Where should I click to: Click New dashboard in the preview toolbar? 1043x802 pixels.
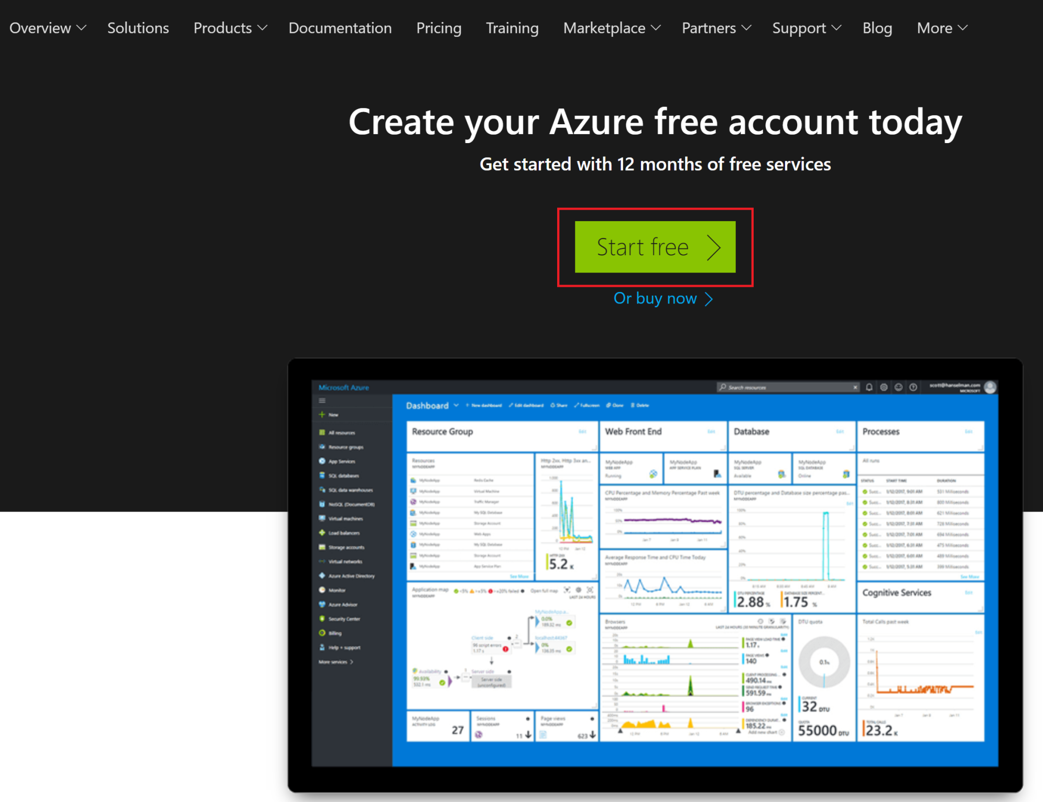pos(484,405)
